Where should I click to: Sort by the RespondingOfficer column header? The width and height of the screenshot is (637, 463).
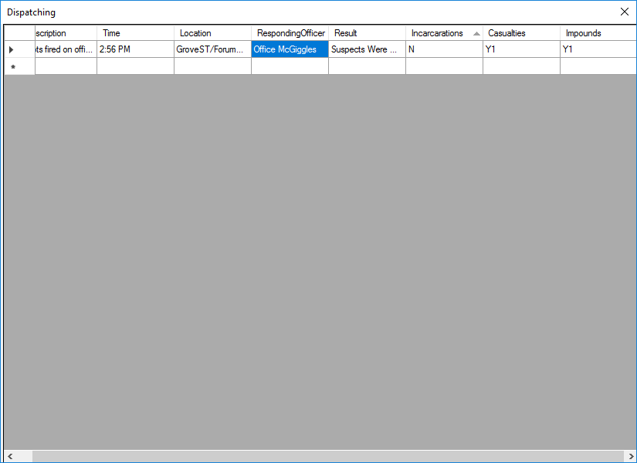tap(290, 33)
